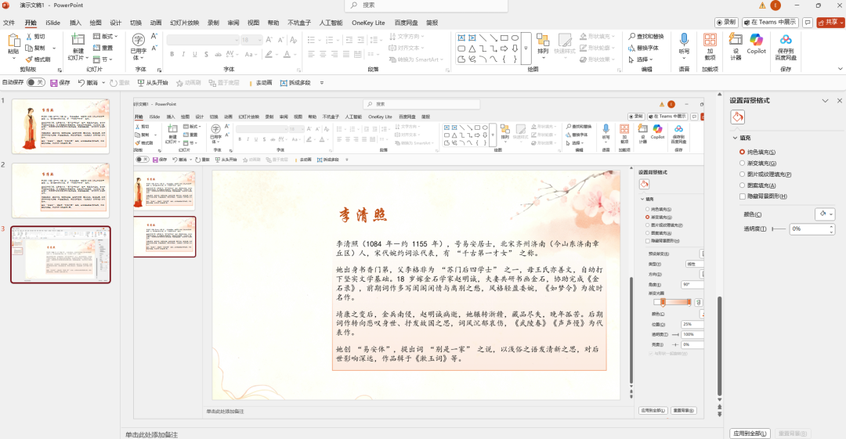
Task: Click the Undo (撤消) button
Action: tap(89, 82)
